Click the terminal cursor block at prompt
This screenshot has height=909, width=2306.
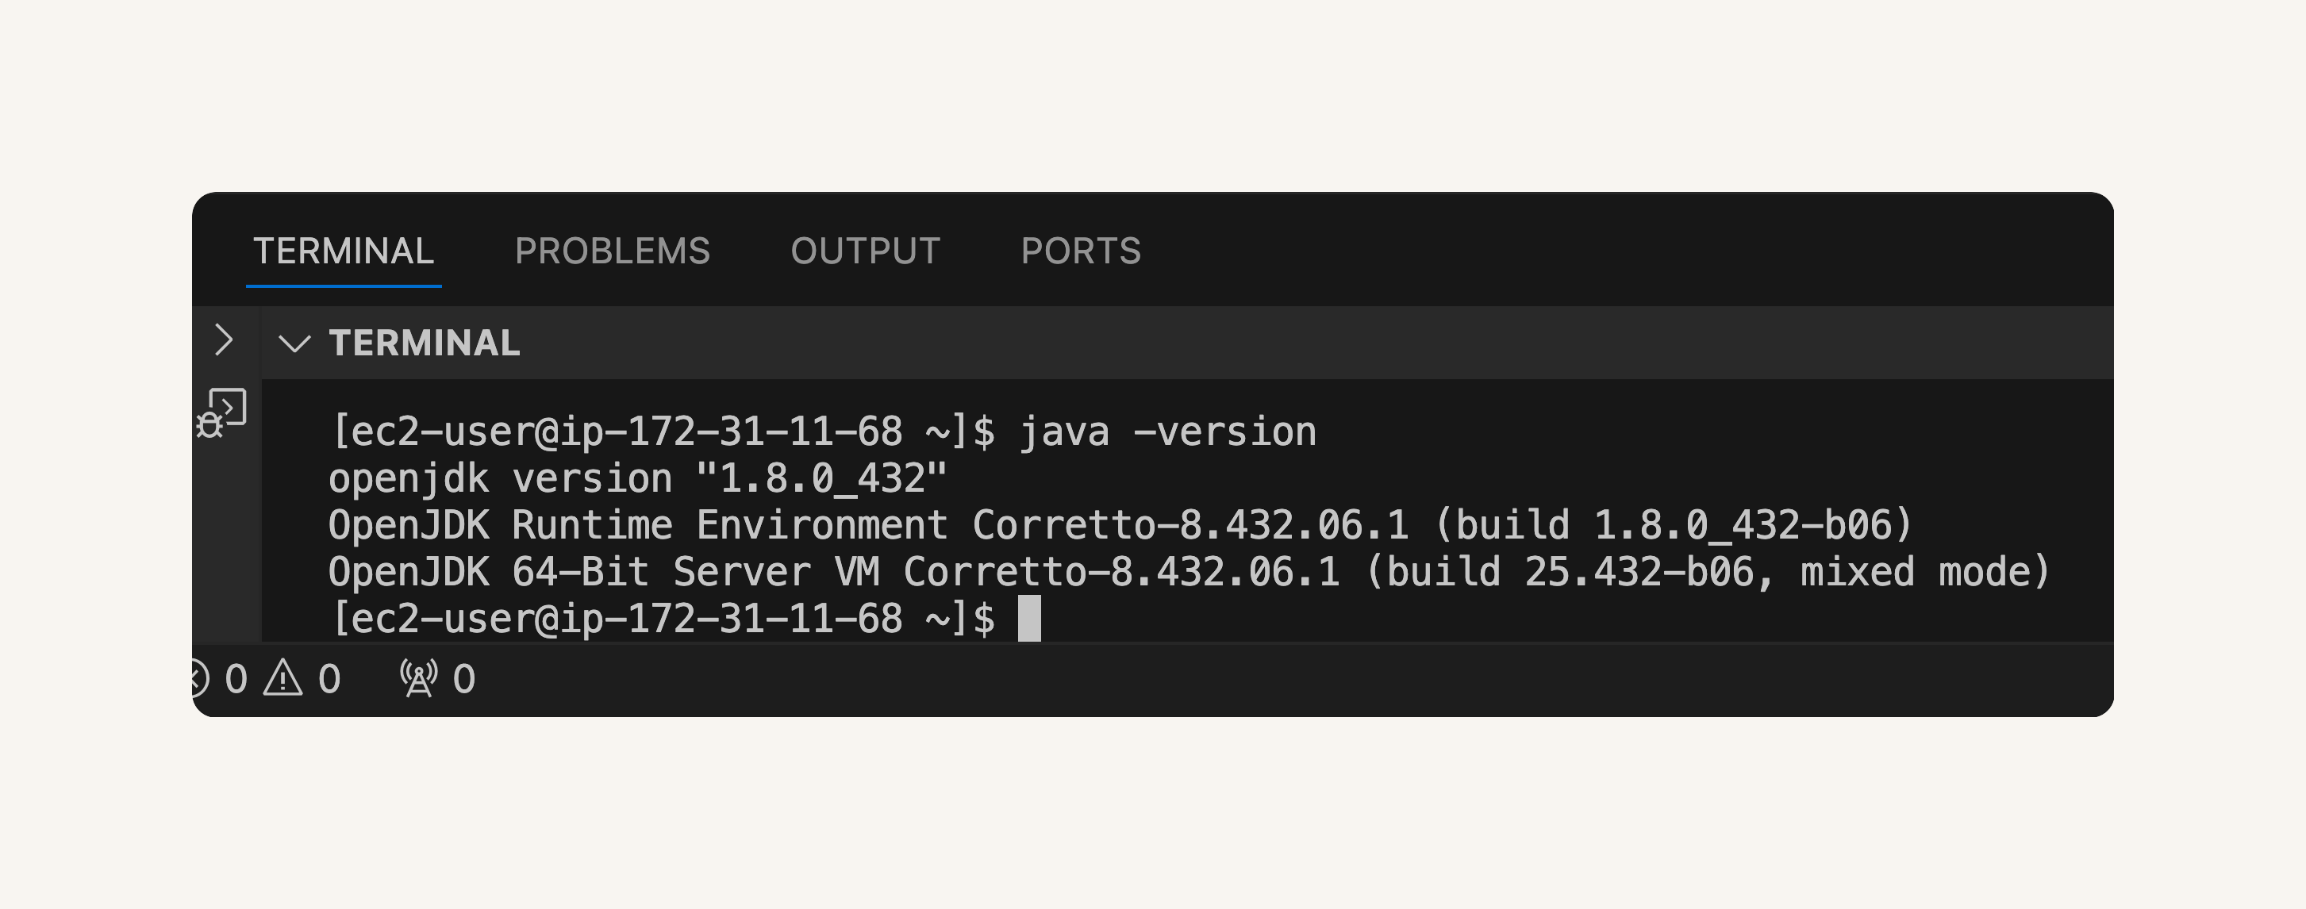pyautogui.click(x=1029, y=618)
